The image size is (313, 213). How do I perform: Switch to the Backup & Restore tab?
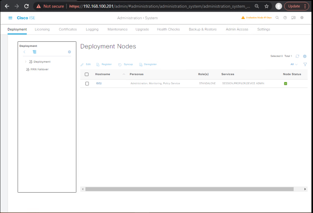(x=203, y=29)
